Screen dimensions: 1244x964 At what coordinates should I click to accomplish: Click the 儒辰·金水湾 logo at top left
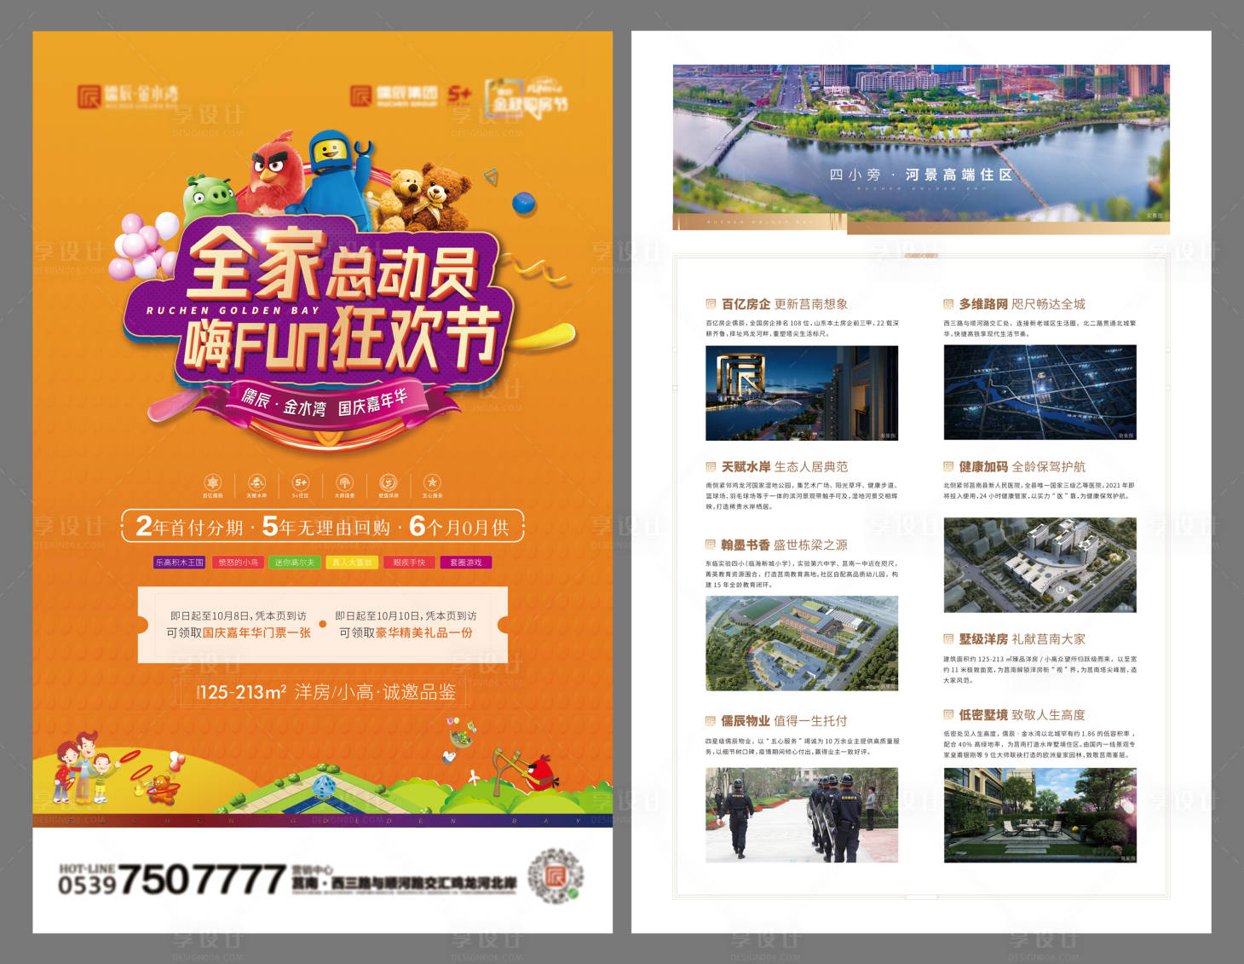click(x=128, y=96)
